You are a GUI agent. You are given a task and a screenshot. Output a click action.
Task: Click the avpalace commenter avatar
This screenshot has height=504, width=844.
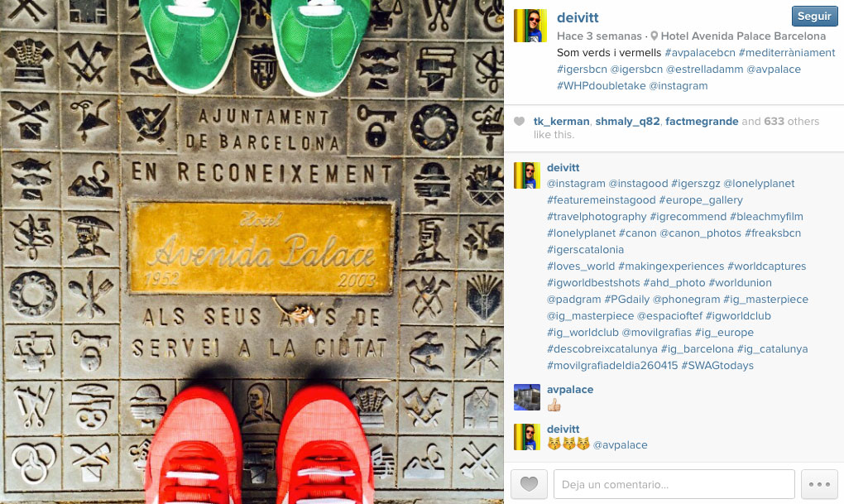(x=527, y=397)
